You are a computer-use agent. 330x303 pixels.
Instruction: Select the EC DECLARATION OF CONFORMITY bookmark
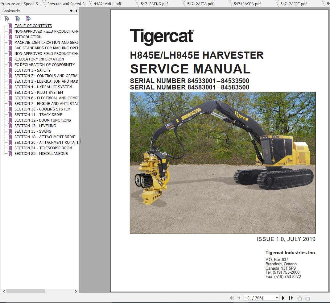(x=44, y=64)
